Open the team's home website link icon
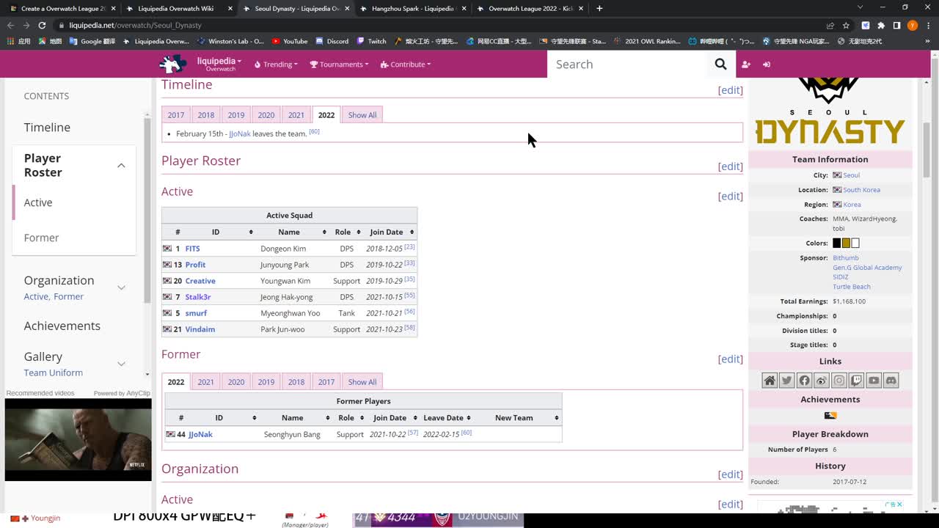The image size is (939, 528). 770,380
